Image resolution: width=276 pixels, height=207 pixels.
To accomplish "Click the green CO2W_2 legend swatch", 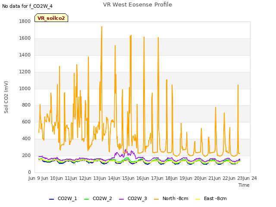I will point(86,199).
